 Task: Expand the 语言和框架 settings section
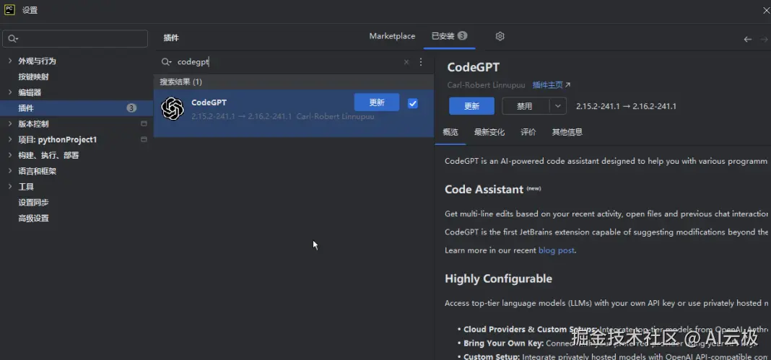point(10,171)
